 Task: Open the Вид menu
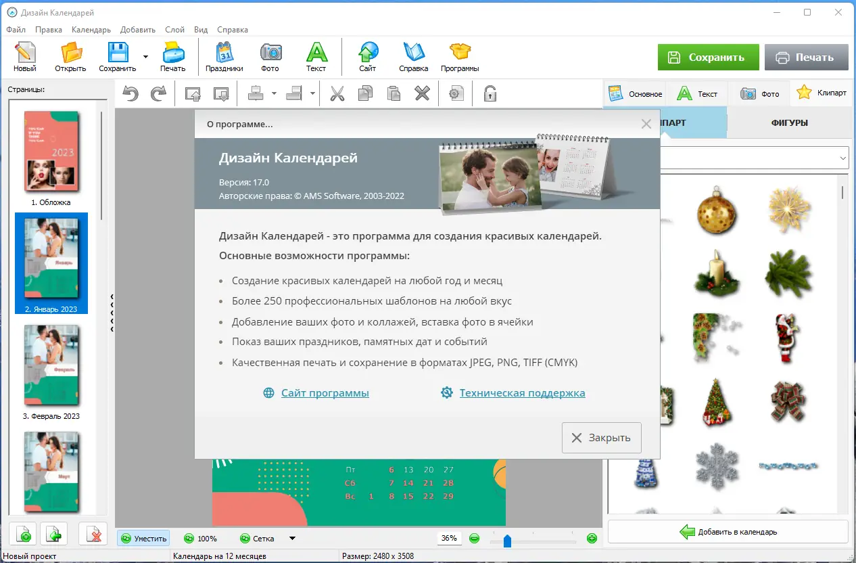(x=201, y=30)
